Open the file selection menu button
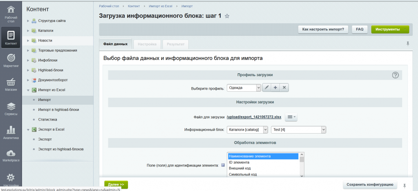418x191 pixels. tap(291, 117)
